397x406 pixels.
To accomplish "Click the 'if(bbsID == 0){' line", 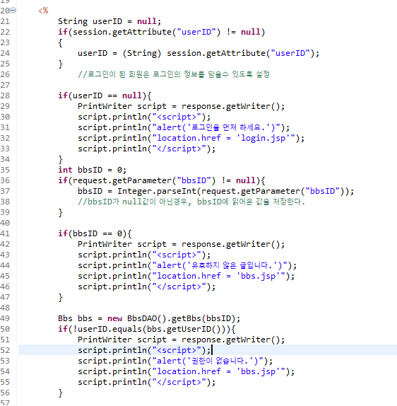I will click(95, 233).
